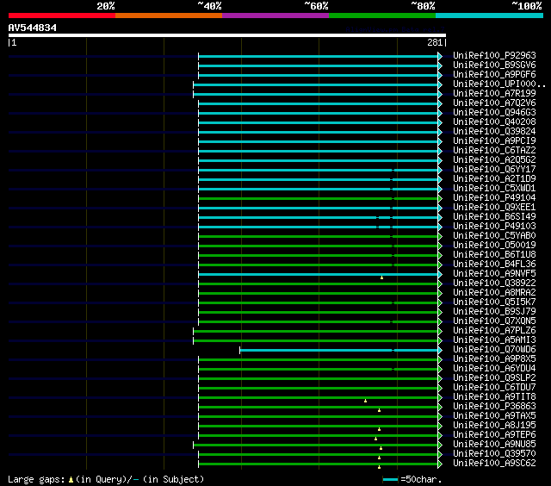
Task: Click the UniRef100_A9NVF5 label
Action: click(494, 274)
